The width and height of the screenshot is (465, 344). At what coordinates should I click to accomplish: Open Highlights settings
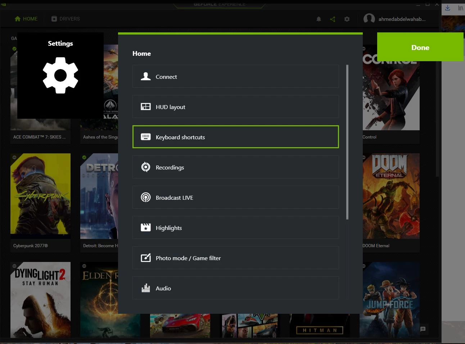(x=235, y=227)
